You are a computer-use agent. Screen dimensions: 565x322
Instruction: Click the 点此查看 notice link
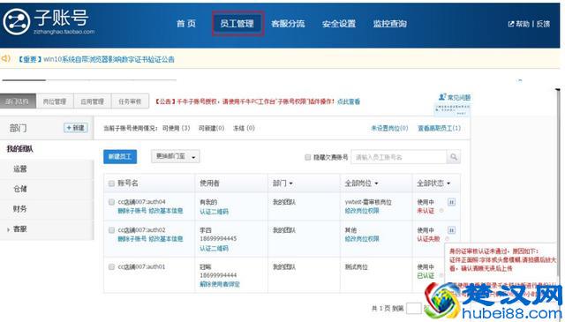coord(349,101)
